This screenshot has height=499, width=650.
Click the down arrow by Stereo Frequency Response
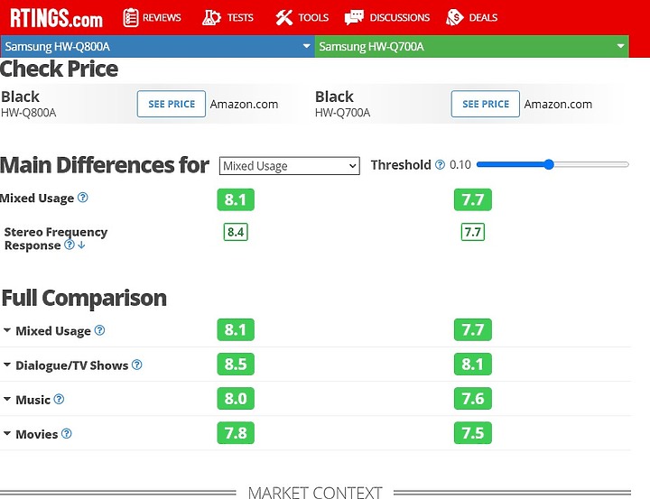click(x=81, y=245)
